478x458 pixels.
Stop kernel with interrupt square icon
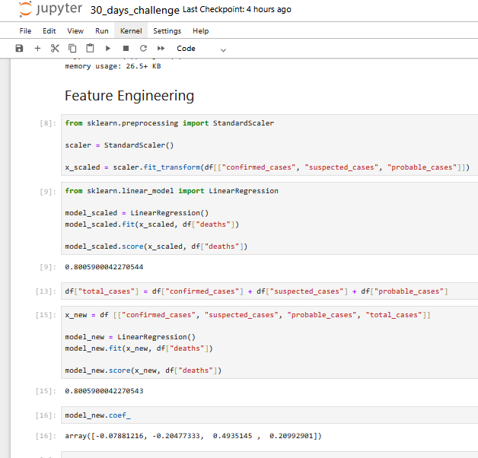(126, 48)
